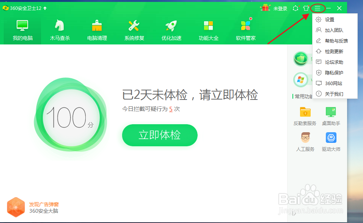Collapse the right sidebar arrow
The height and width of the screenshot is (223, 363).
(x=294, y=214)
